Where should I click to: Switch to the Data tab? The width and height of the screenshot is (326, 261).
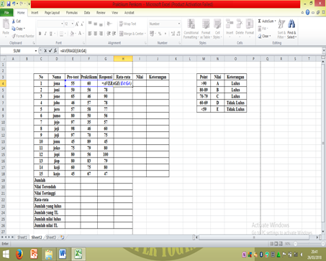click(x=87, y=13)
